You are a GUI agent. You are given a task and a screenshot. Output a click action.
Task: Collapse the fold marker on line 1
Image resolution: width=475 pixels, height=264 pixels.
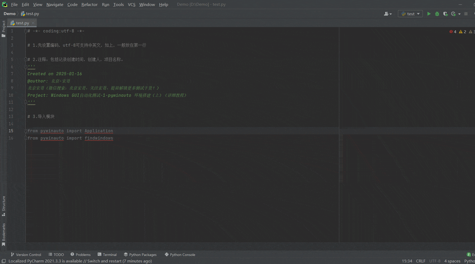tap(26, 31)
